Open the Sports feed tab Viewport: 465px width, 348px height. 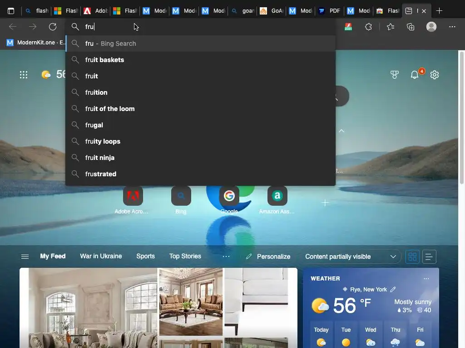pyautogui.click(x=146, y=256)
